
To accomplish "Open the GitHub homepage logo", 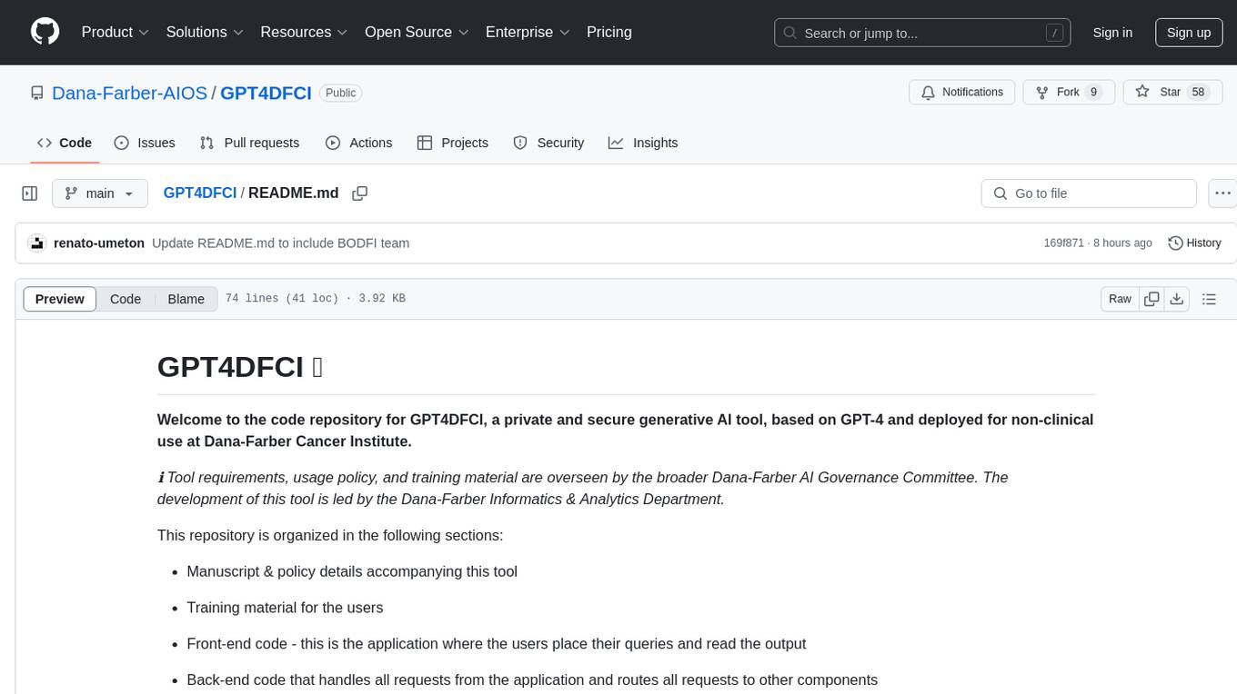I will click(x=45, y=32).
